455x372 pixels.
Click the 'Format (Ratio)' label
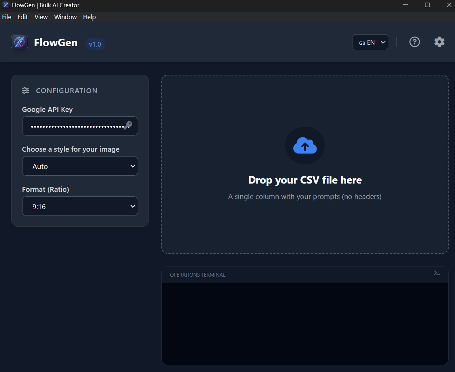45,190
